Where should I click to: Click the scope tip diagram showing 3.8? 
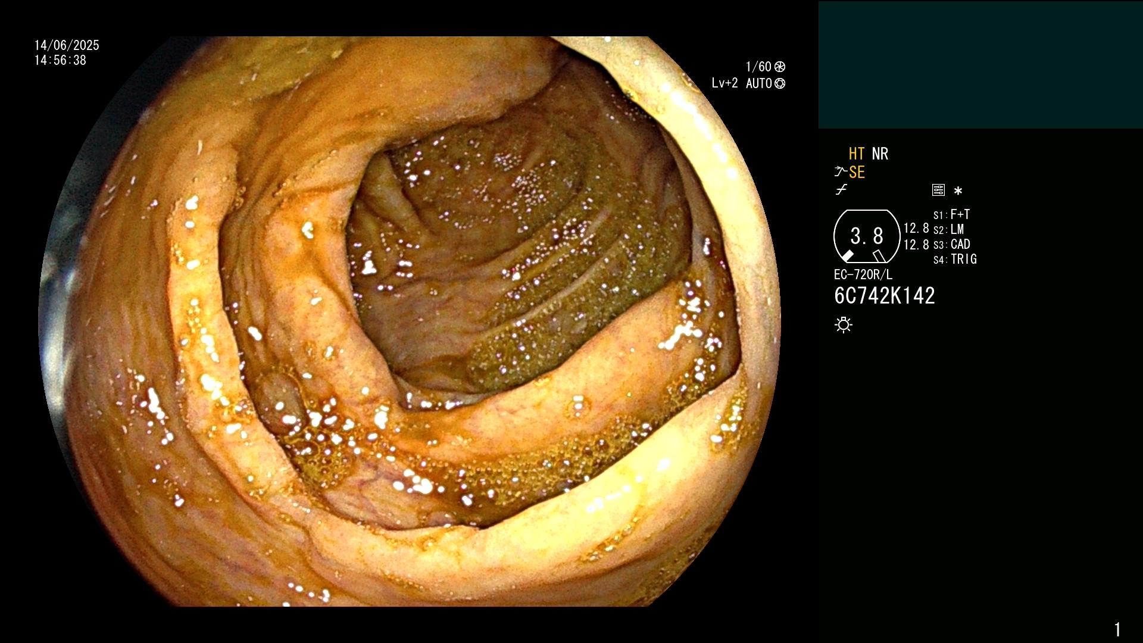point(867,236)
